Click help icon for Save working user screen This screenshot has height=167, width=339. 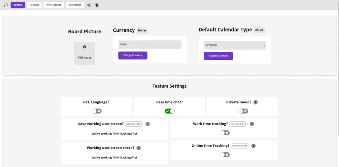point(148,124)
